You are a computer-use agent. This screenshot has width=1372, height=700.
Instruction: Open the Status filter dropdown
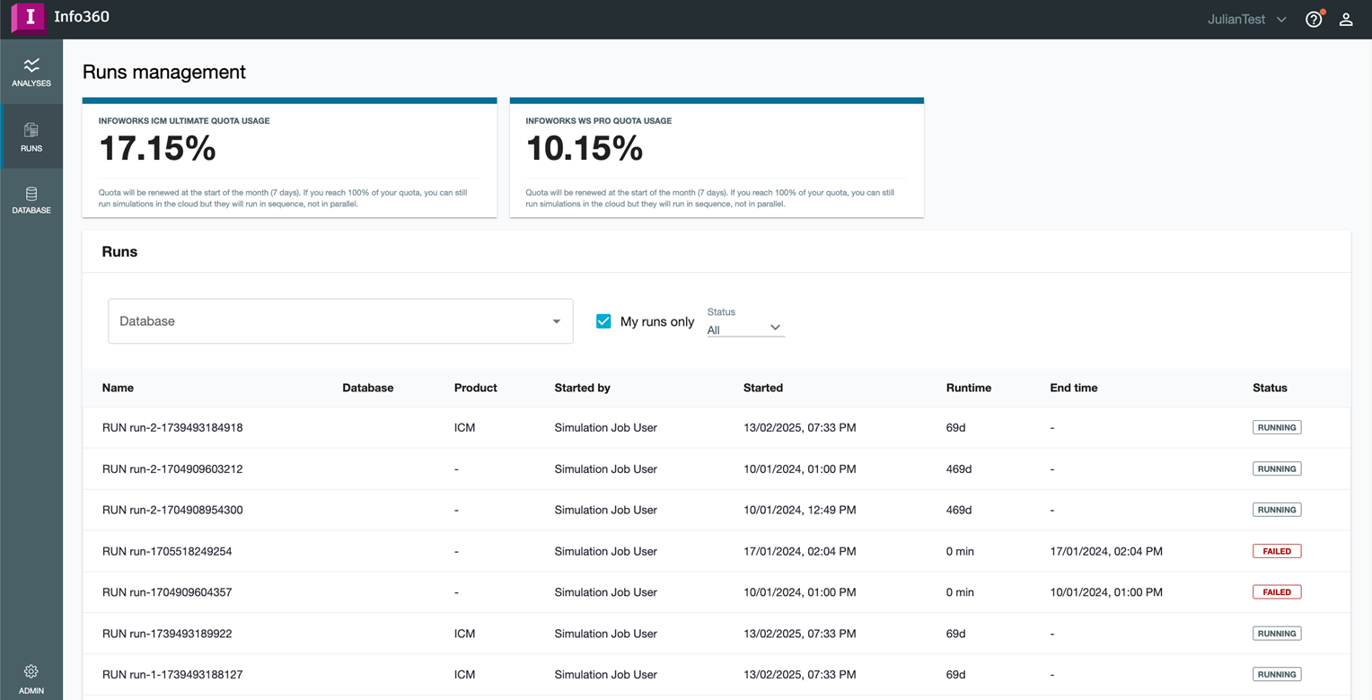[x=745, y=328]
